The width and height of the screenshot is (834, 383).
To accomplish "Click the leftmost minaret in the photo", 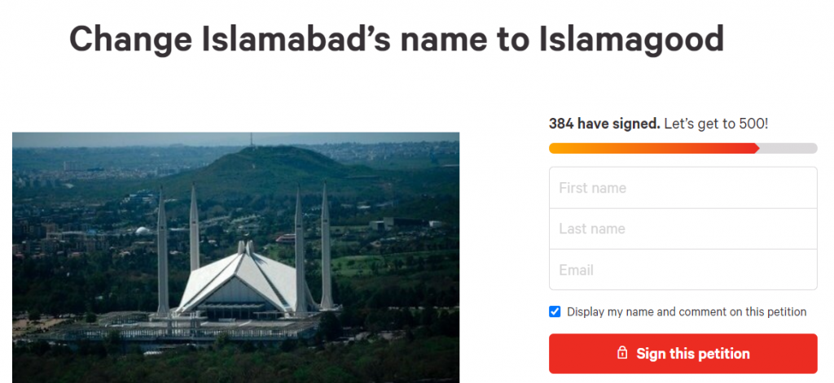I will (x=162, y=252).
